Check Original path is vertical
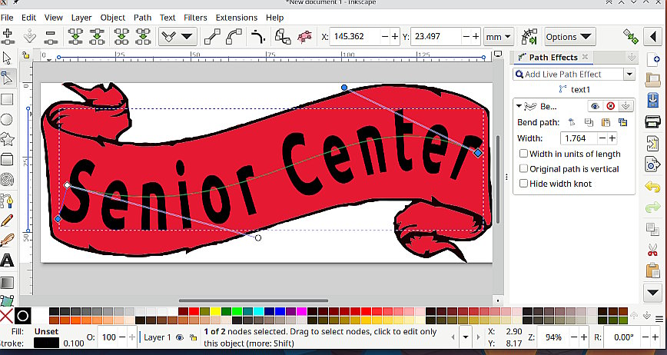 [523, 168]
